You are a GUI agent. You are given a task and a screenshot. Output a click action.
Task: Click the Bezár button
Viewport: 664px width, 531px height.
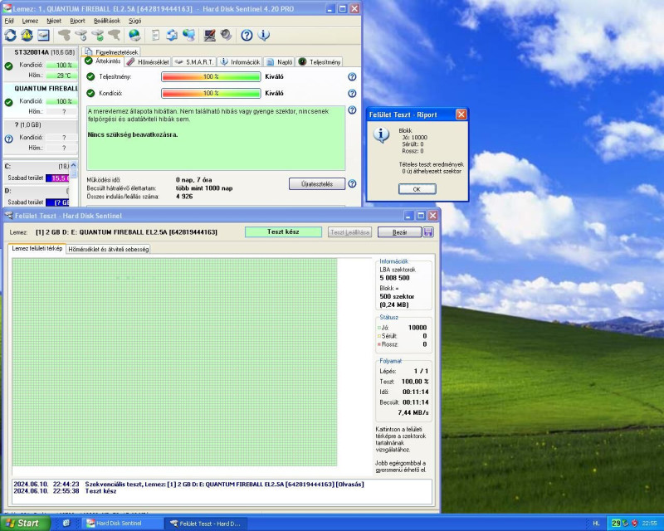pyautogui.click(x=399, y=232)
